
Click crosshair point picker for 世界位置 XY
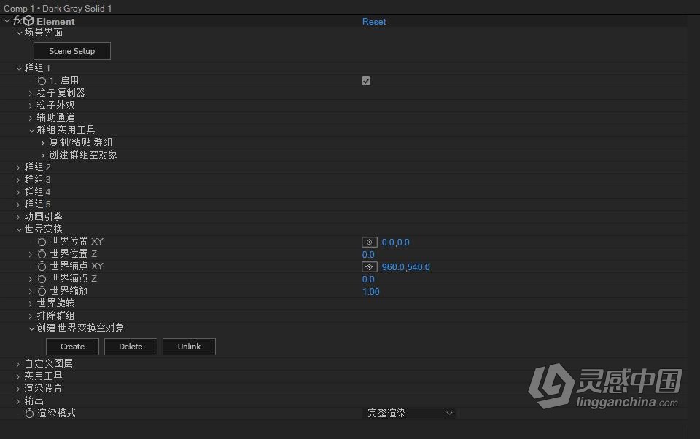click(x=369, y=242)
